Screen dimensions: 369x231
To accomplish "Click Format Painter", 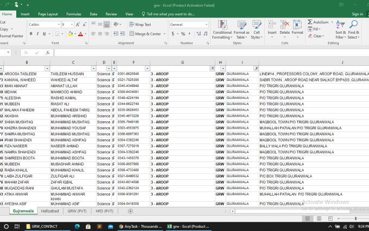I will (11, 36).
